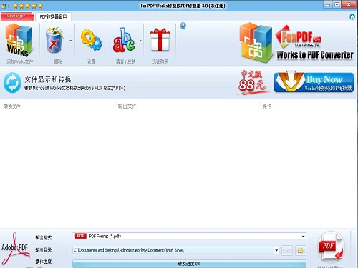Click the gift box buy now icon
The height and width of the screenshot is (268, 358).
pos(160,39)
